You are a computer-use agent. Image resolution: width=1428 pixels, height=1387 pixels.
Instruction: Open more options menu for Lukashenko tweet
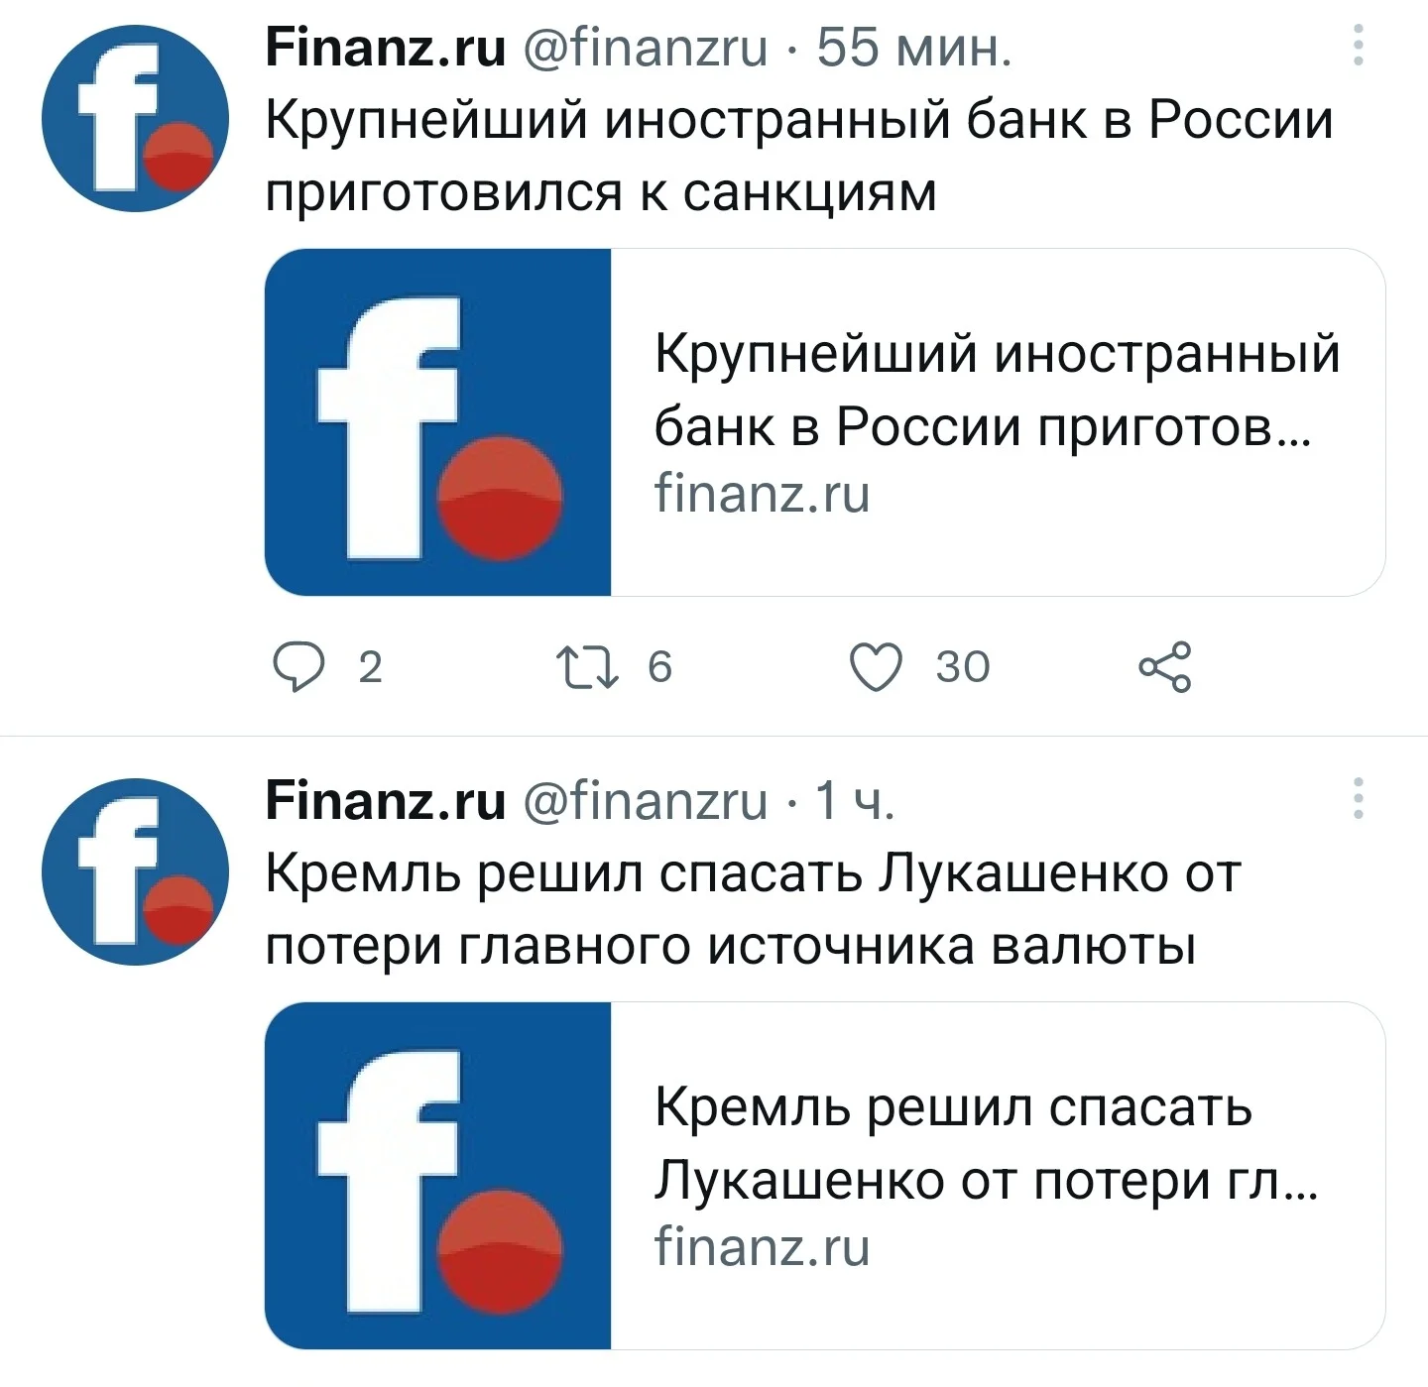[x=1359, y=798]
